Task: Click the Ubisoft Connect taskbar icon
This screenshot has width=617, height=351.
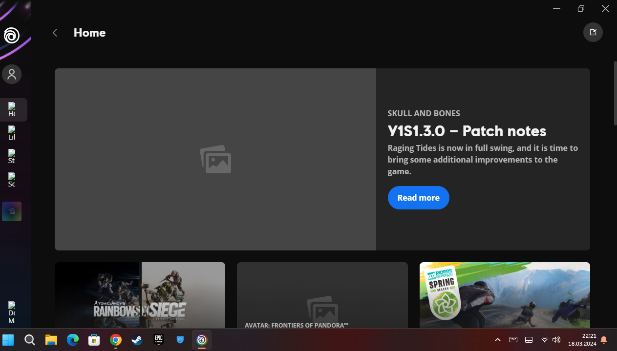Action: [x=202, y=340]
